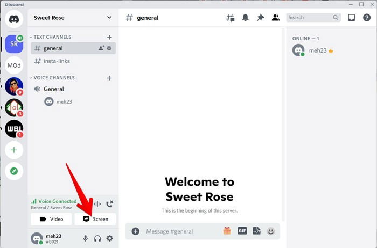Open the help question mark

(x=367, y=18)
